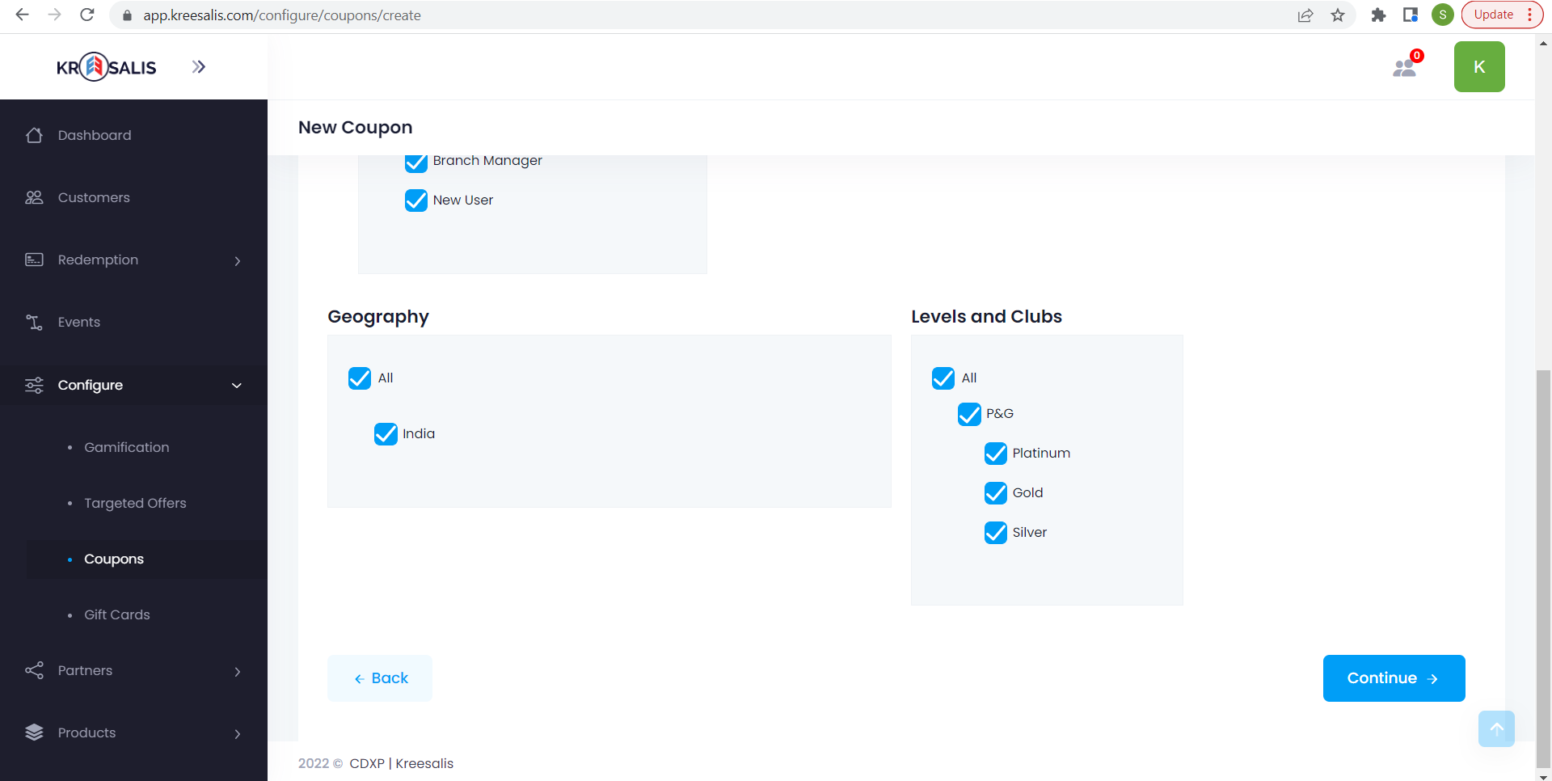
Task: Toggle Levels and Clubs All checkbox
Action: tap(943, 378)
